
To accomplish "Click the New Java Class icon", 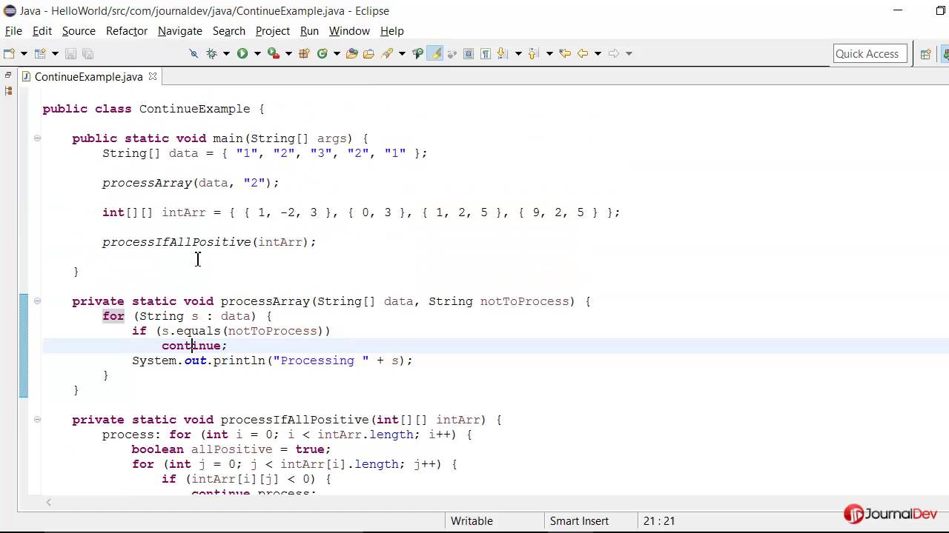I will [x=322, y=53].
